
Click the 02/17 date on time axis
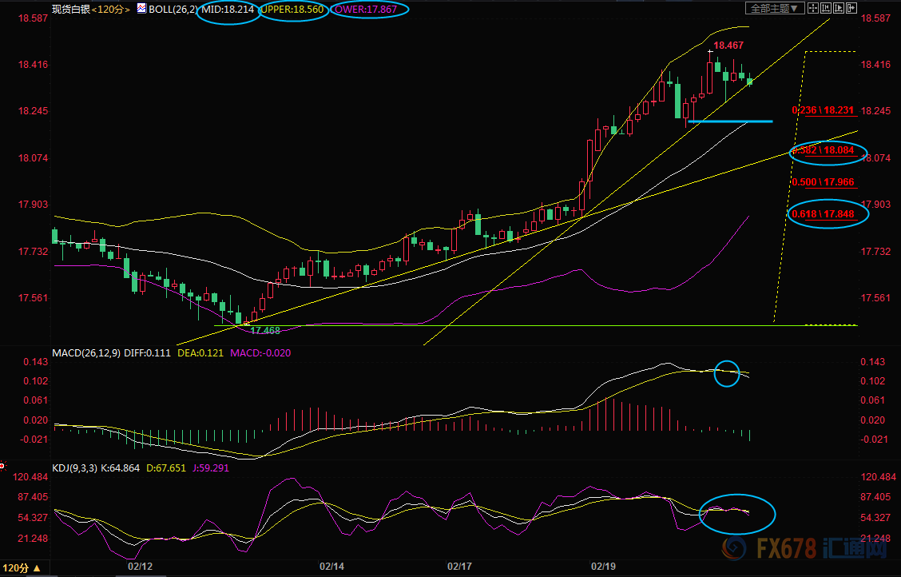click(x=459, y=567)
